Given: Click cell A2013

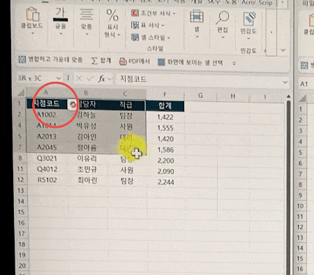Looking at the screenshot, I should [47, 136].
